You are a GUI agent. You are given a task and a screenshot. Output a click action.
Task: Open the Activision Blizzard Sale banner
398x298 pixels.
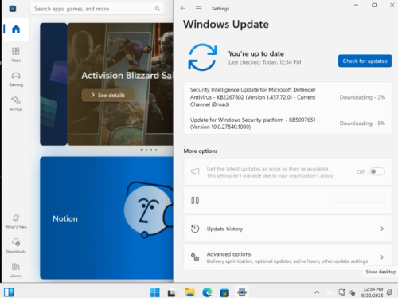(120, 84)
